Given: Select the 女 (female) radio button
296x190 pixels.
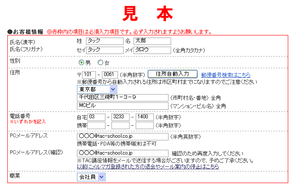Looking at the screenshot, I should click(101, 63).
